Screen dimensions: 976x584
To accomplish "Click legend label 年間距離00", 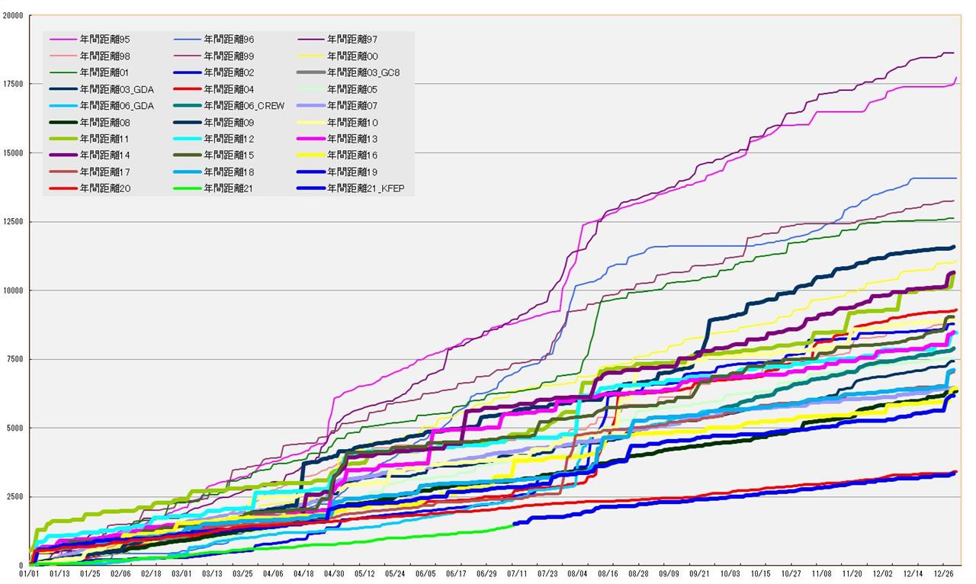I will [x=352, y=56].
